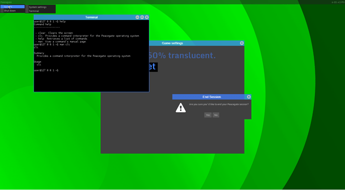The image size is (345, 194).
Task: Click the 'help: Retrieves a list of commands' line
Action: point(61,38)
